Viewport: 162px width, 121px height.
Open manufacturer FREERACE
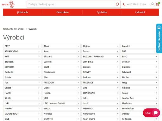(101, 83)
